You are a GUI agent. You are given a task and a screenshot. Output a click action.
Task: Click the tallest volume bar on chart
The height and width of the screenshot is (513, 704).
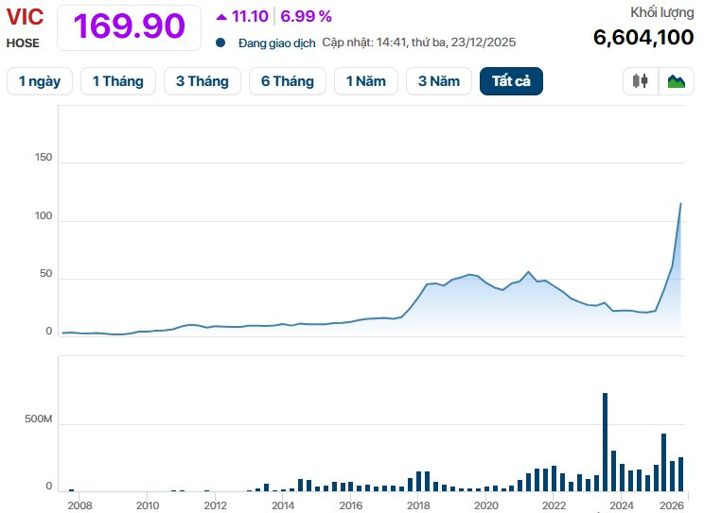pos(605,441)
